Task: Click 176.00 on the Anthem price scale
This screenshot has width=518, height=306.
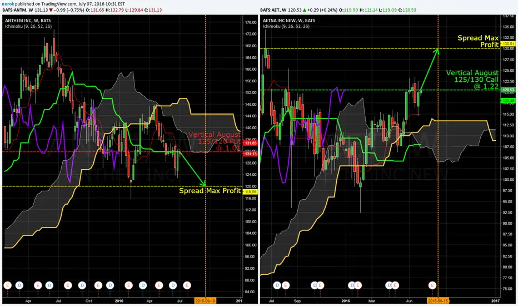Action: [x=251, y=22]
